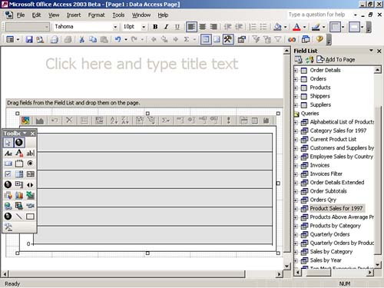The width and height of the screenshot is (384, 288).
Task: Click Sort Ascending on the pivot chart toolbar
Action: 114,121
